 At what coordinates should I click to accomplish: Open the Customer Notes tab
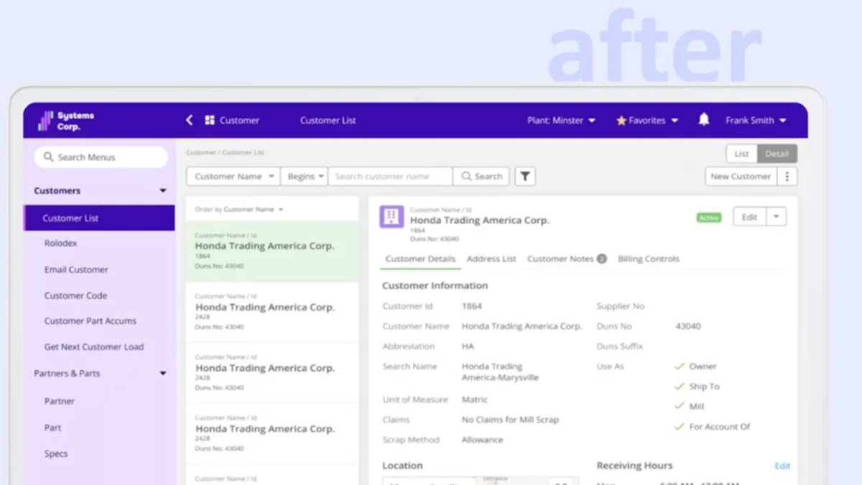pos(560,259)
